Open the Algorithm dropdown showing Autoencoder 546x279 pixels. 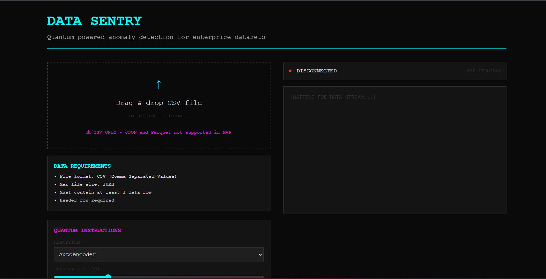(x=159, y=254)
